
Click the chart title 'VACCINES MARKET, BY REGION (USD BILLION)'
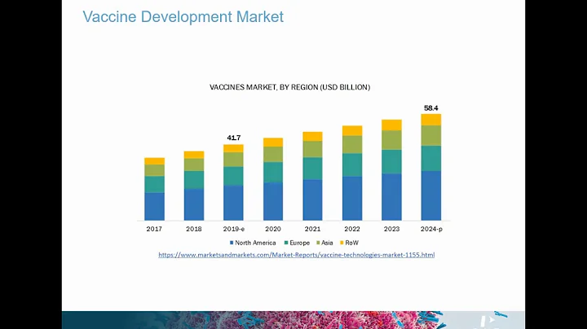(x=289, y=87)
